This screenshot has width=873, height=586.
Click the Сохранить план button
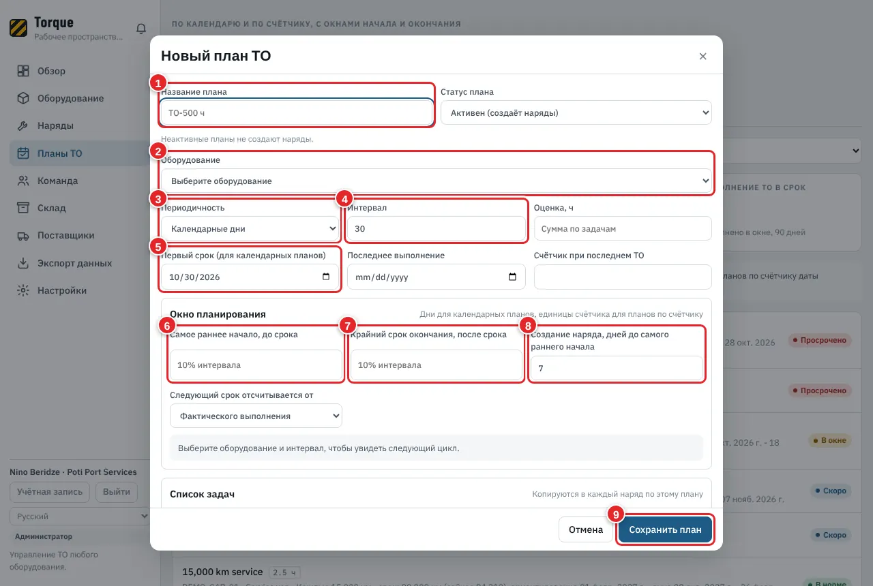665,529
